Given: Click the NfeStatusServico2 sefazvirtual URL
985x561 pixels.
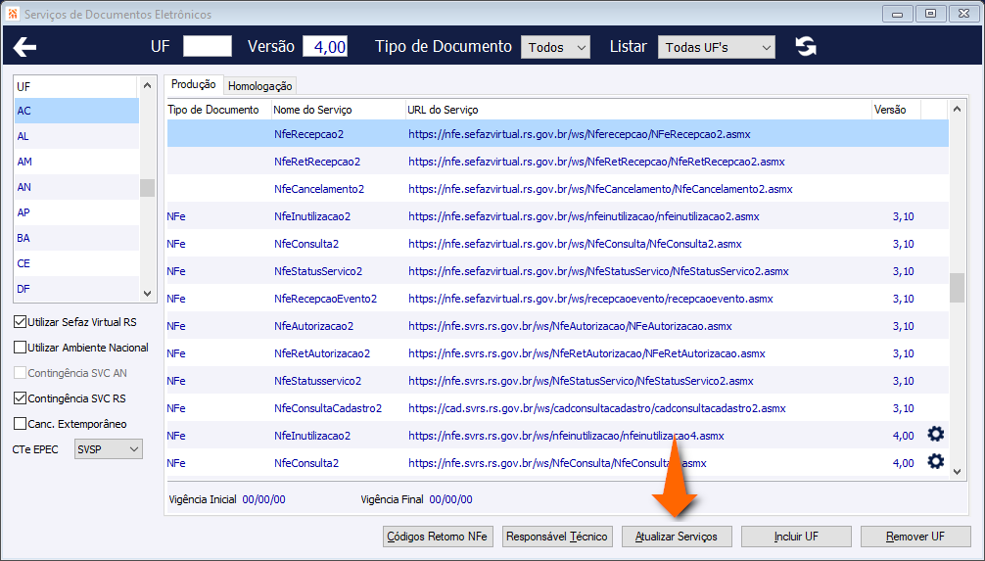Looking at the screenshot, I should tap(598, 271).
